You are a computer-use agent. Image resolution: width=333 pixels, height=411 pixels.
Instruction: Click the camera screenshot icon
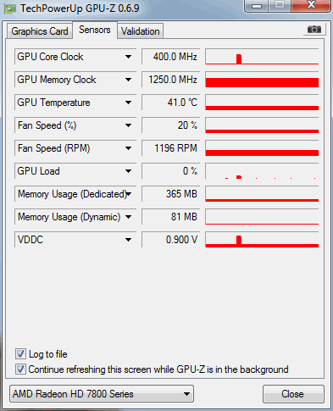click(314, 30)
